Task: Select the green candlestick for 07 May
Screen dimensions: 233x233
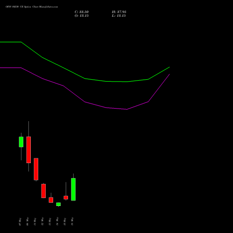Action: point(21,142)
